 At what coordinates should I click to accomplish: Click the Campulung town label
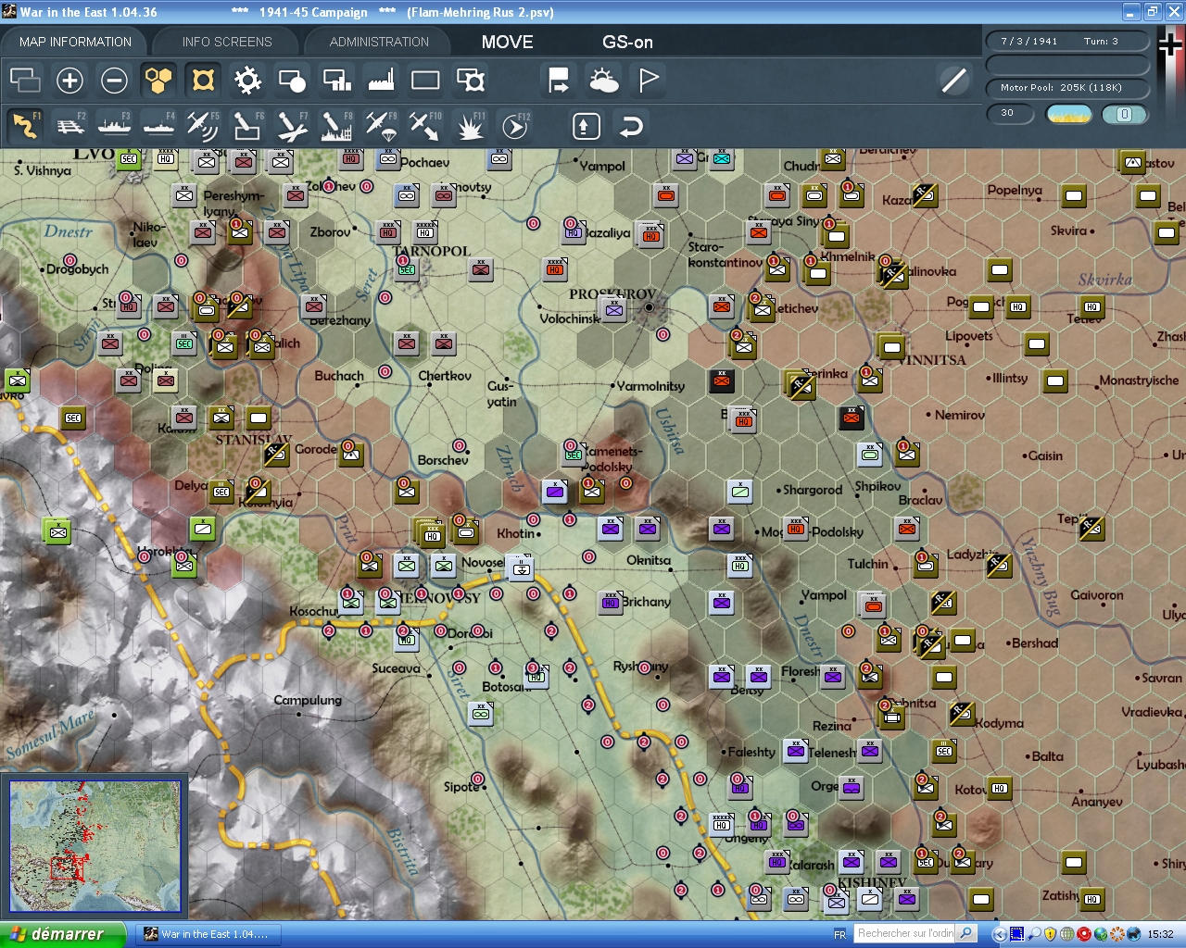point(308,700)
